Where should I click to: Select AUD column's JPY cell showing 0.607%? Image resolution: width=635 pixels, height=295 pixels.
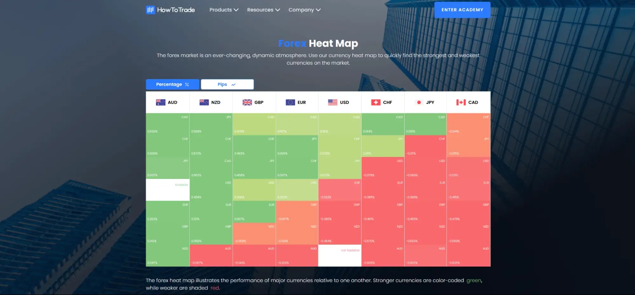(x=168, y=168)
